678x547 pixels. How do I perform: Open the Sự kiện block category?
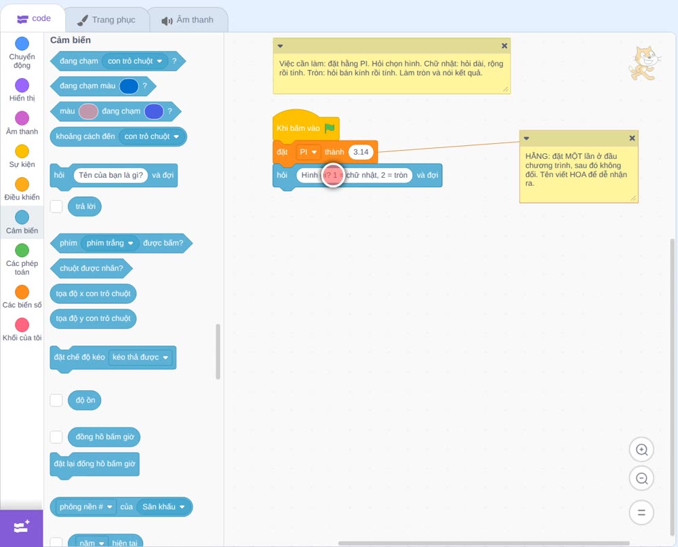[x=22, y=156]
